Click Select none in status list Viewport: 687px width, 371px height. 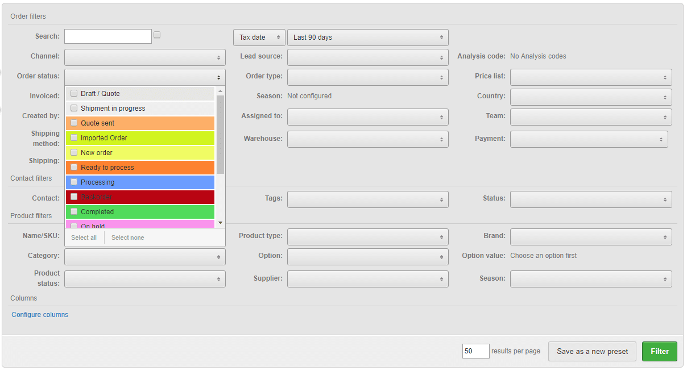tap(127, 237)
